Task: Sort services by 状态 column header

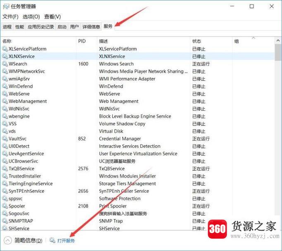Action: click(196, 41)
